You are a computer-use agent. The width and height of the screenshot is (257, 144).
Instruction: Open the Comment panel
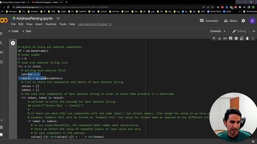209,21
